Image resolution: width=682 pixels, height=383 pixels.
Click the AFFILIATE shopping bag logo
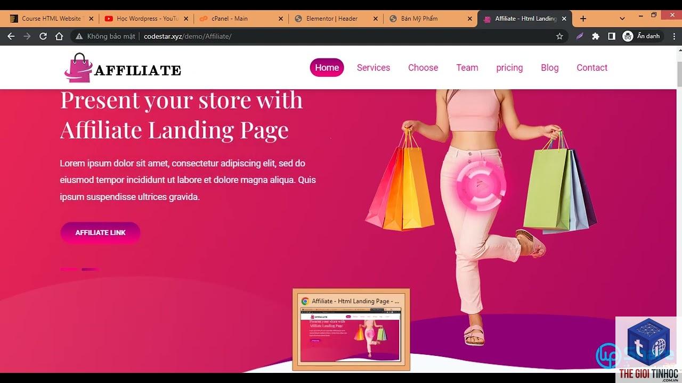[x=123, y=68]
